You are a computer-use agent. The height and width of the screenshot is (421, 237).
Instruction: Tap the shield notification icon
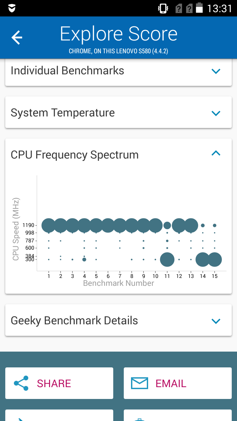(x=12, y=8)
